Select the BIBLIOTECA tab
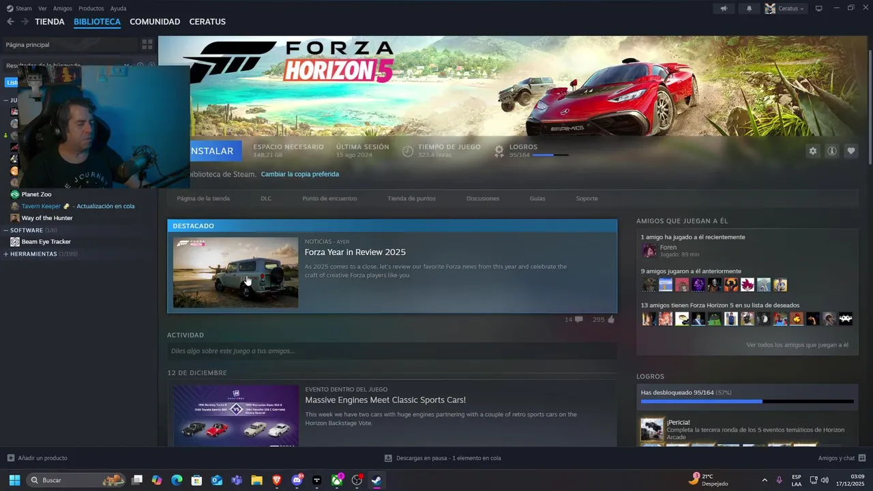The height and width of the screenshot is (491, 873). 97,22
